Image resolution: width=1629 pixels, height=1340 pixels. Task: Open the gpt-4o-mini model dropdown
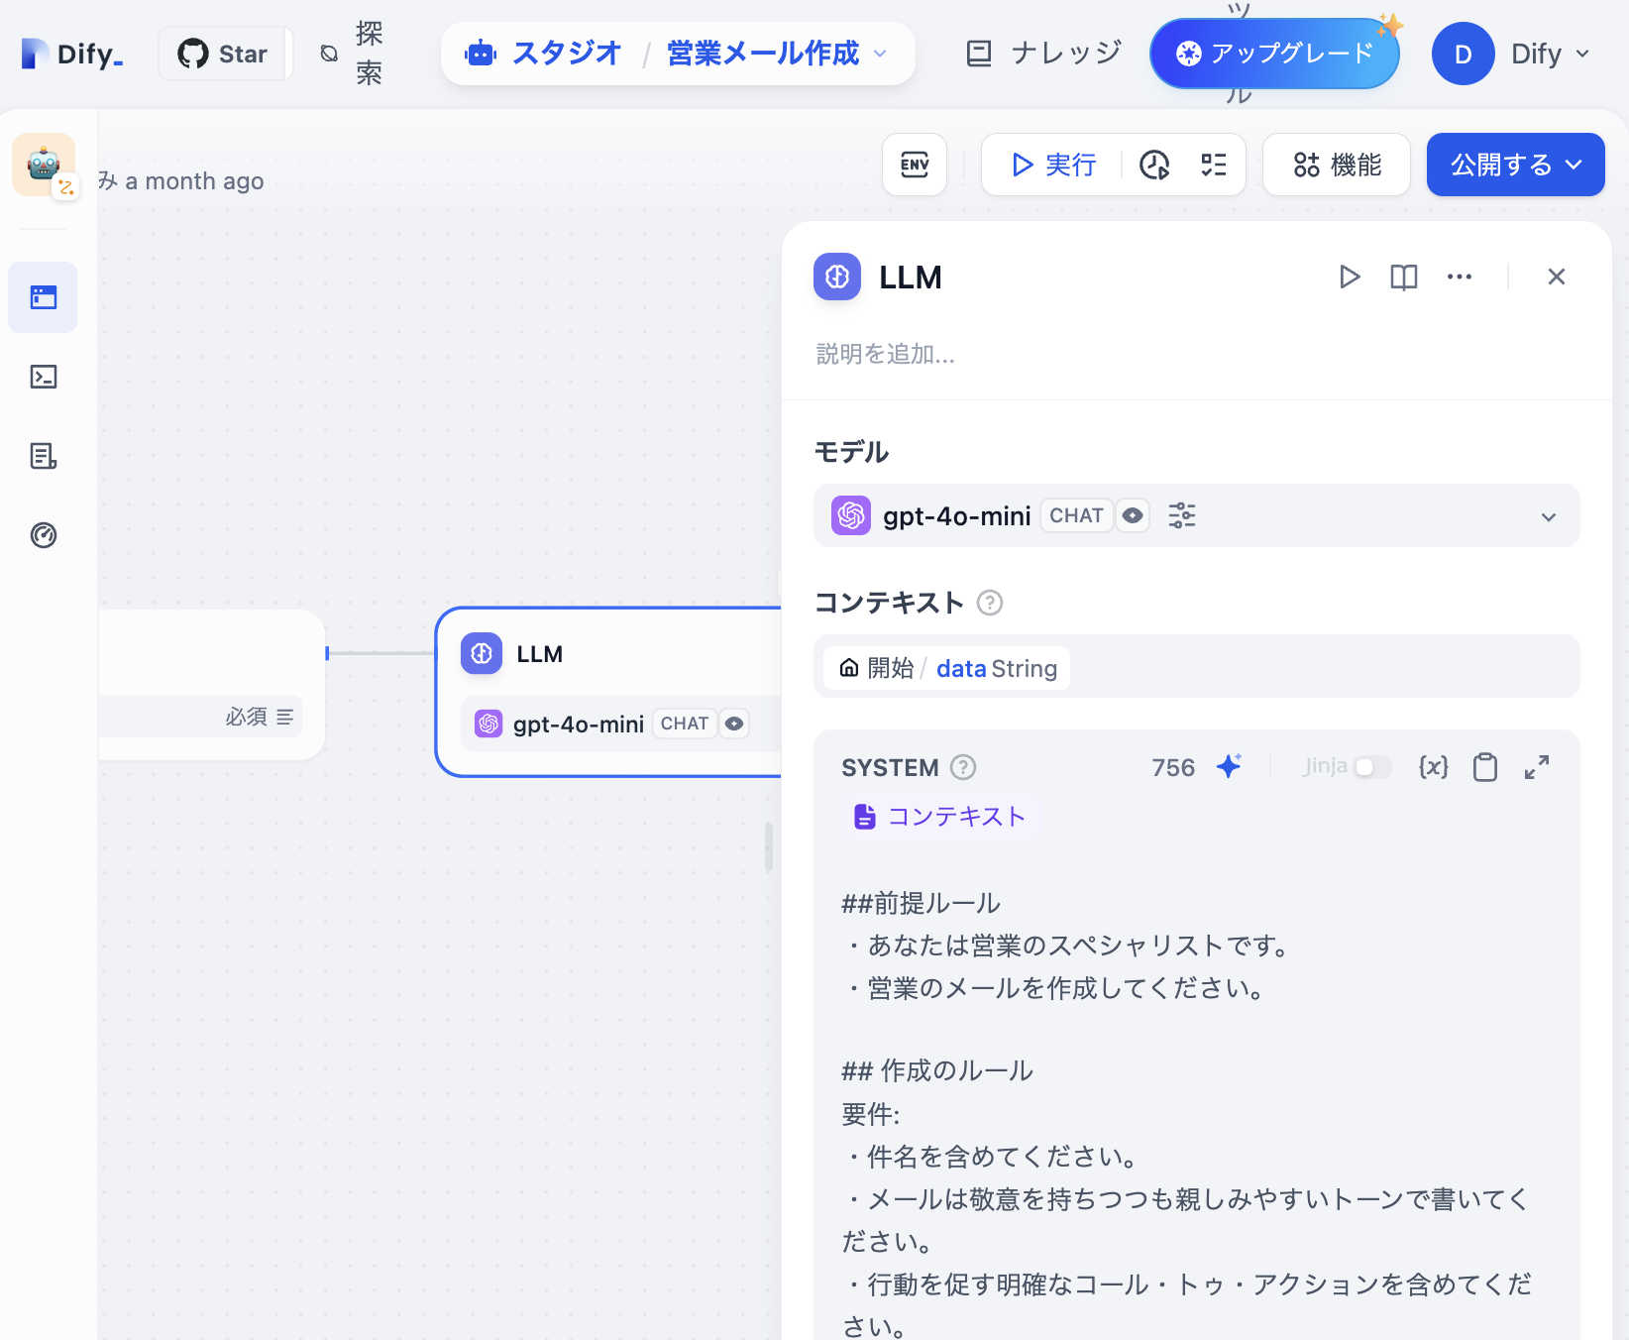1548,515
